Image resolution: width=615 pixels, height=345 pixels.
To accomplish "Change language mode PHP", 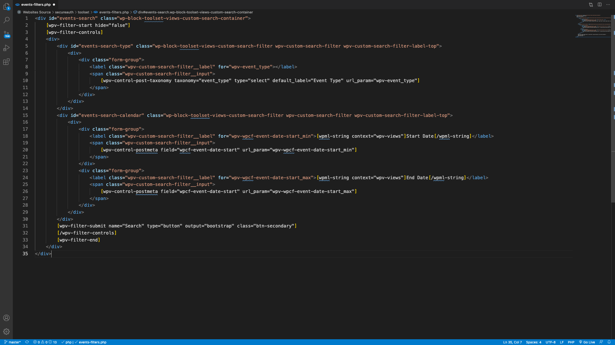I will (571, 342).
